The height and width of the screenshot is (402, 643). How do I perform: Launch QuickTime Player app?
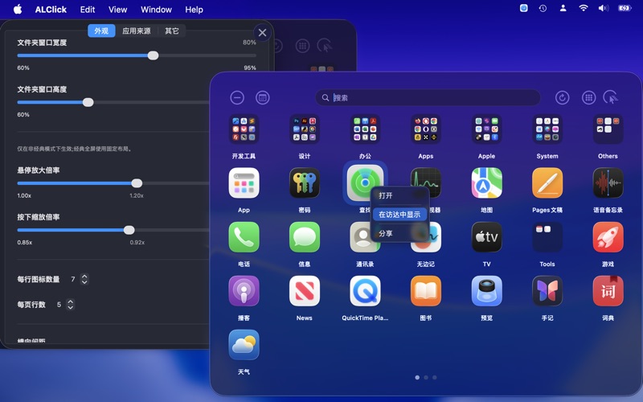click(365, 291)
